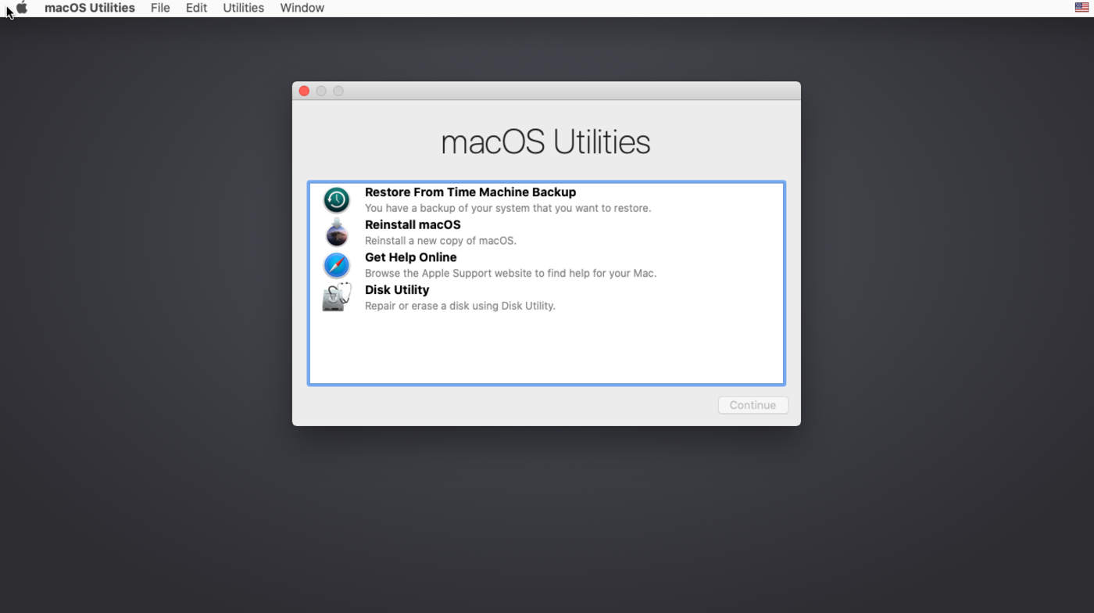This screenshot has height=613, width=1094.
Task: Open the Utilities menu
Action: tap(243, 8)
